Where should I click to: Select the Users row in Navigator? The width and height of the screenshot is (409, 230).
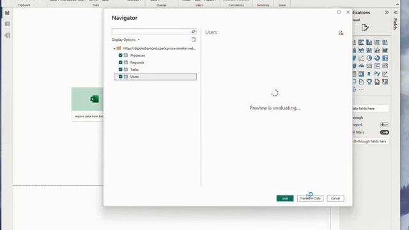point(155,77)
